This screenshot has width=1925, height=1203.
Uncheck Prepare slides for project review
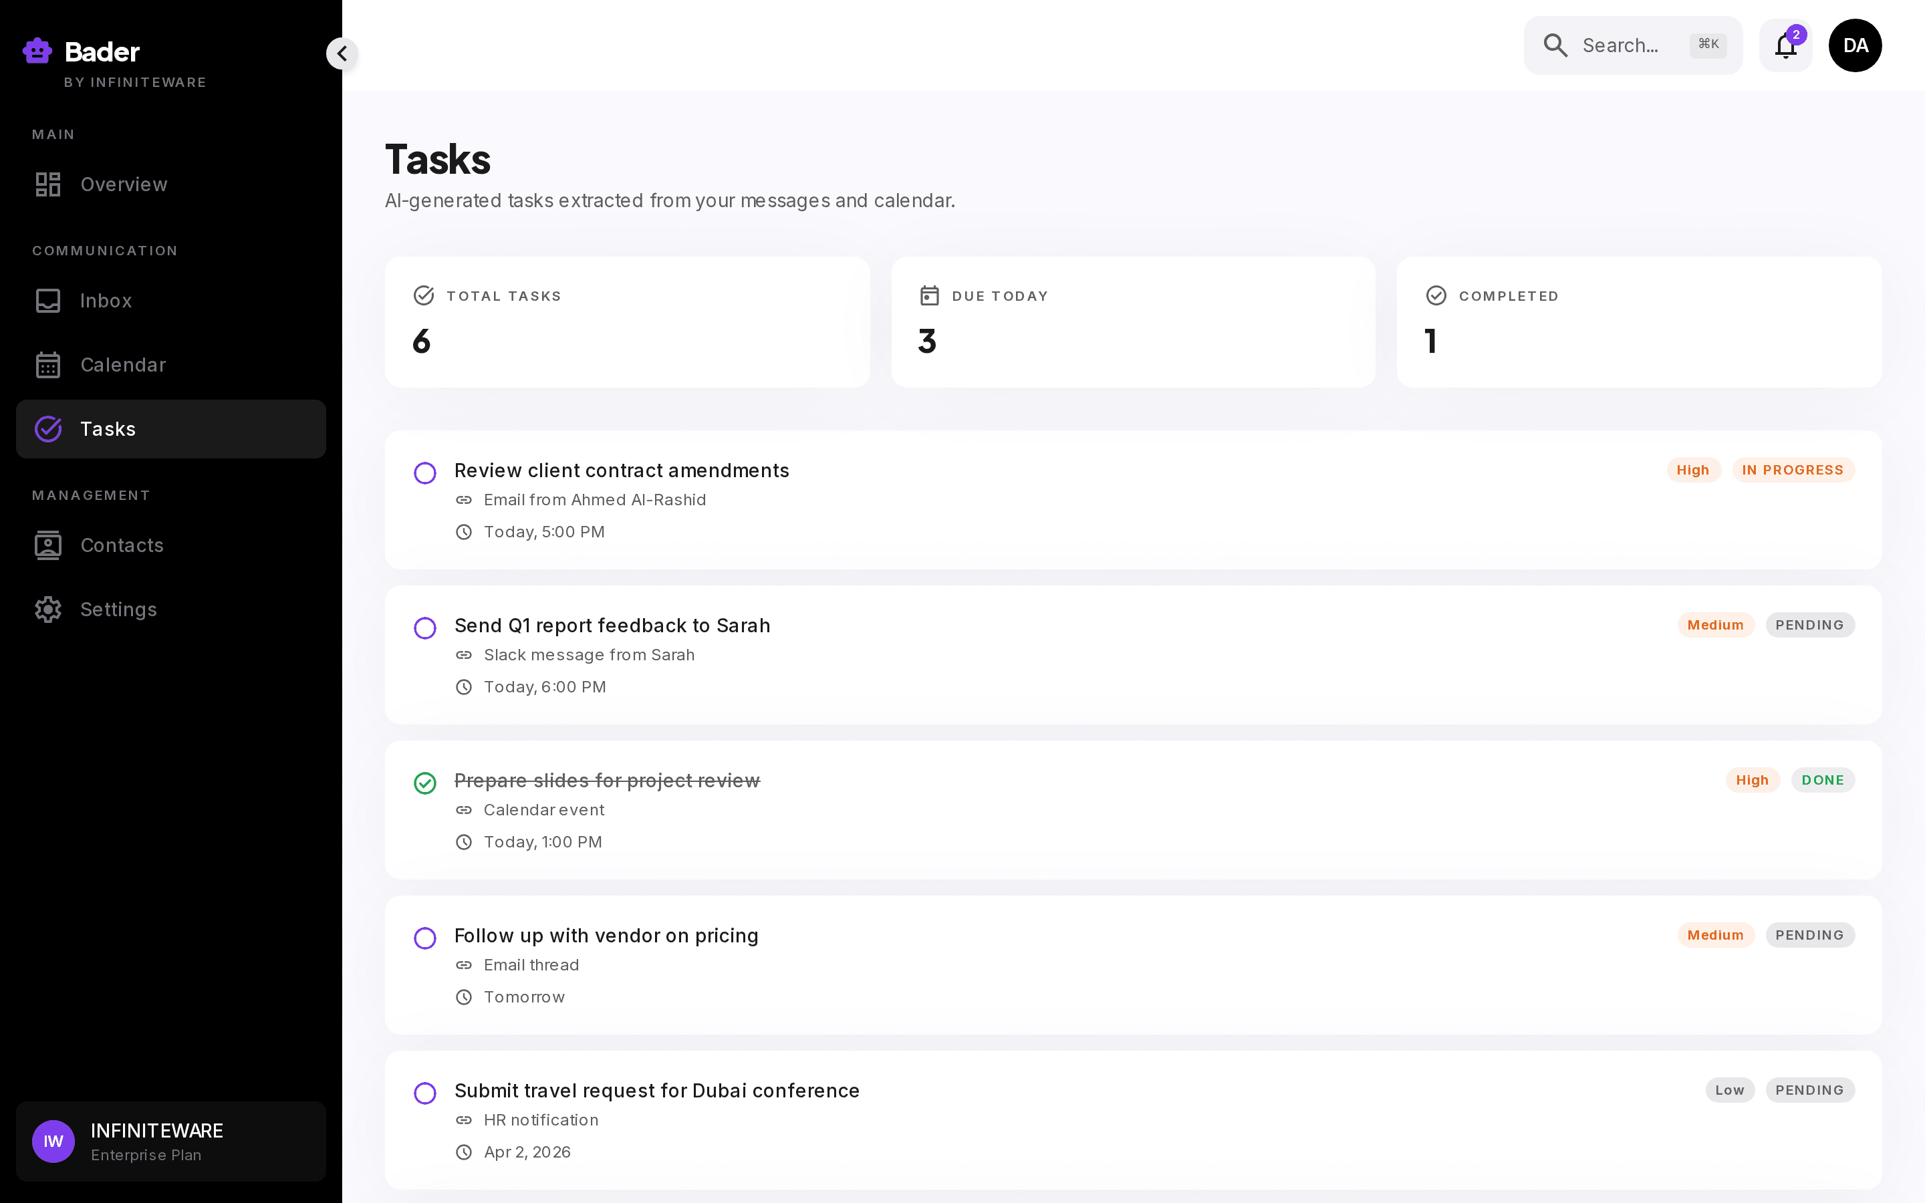click(425, 784)
